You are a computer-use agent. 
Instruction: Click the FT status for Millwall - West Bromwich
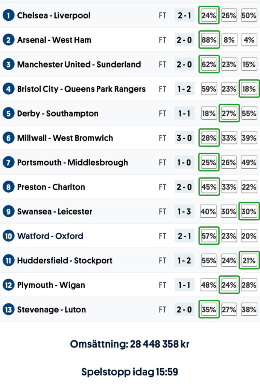click(162, 138)
